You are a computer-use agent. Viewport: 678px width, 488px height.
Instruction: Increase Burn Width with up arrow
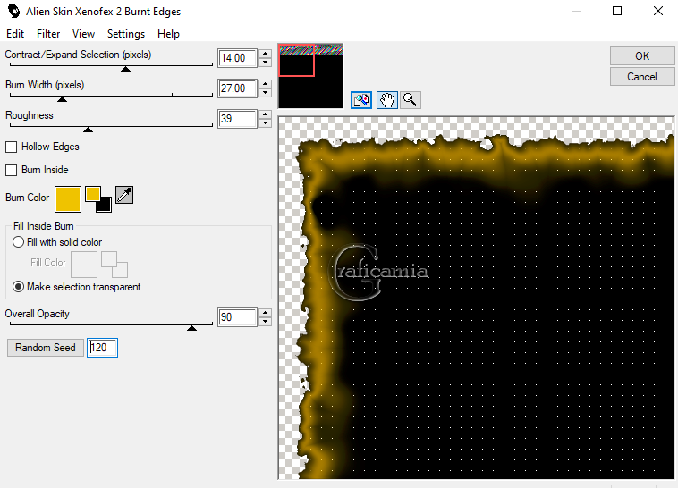tap(265, 84)
